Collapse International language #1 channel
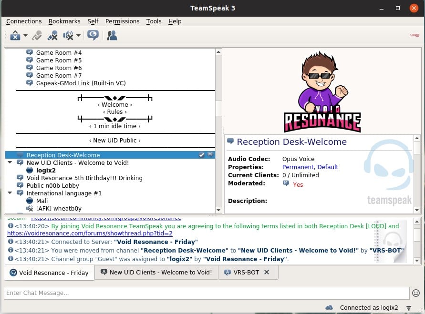 pyautogui.click(x=10, y=193)
